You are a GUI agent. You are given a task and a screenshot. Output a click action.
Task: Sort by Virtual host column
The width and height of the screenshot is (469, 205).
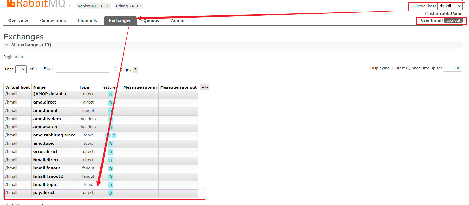[17, 87]
